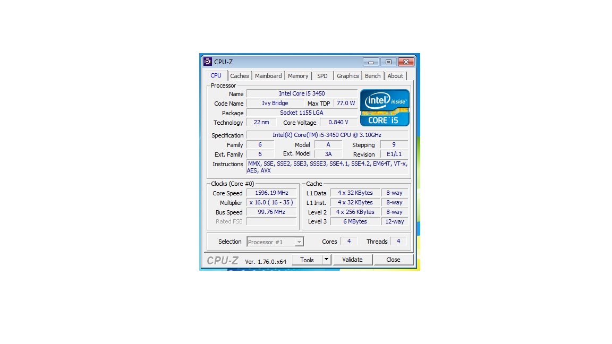Click the Cores count value 4
Screen dimensions: 612x344
(x=349, y=242)
